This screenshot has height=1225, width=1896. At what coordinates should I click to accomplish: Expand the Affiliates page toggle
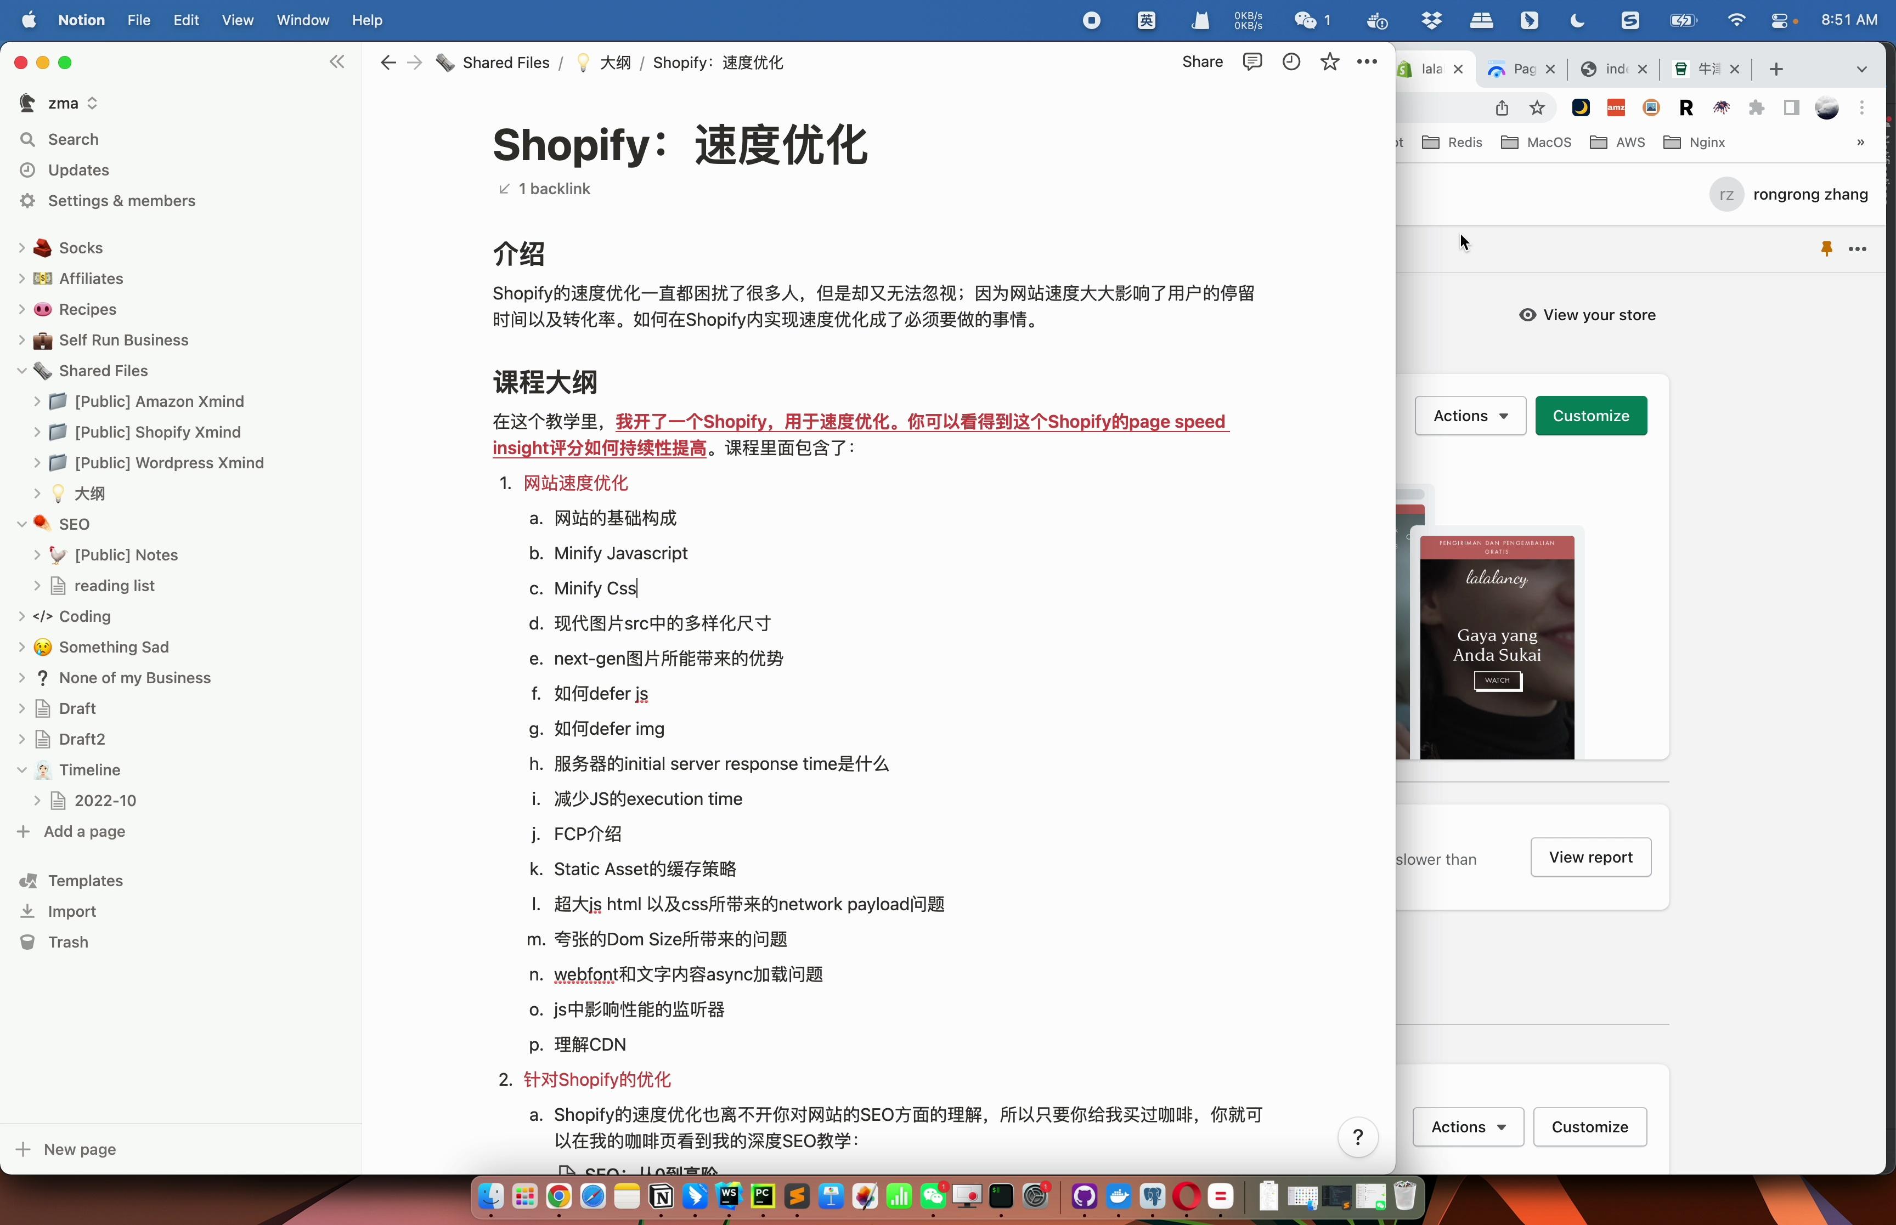click(x=21, y=279)
